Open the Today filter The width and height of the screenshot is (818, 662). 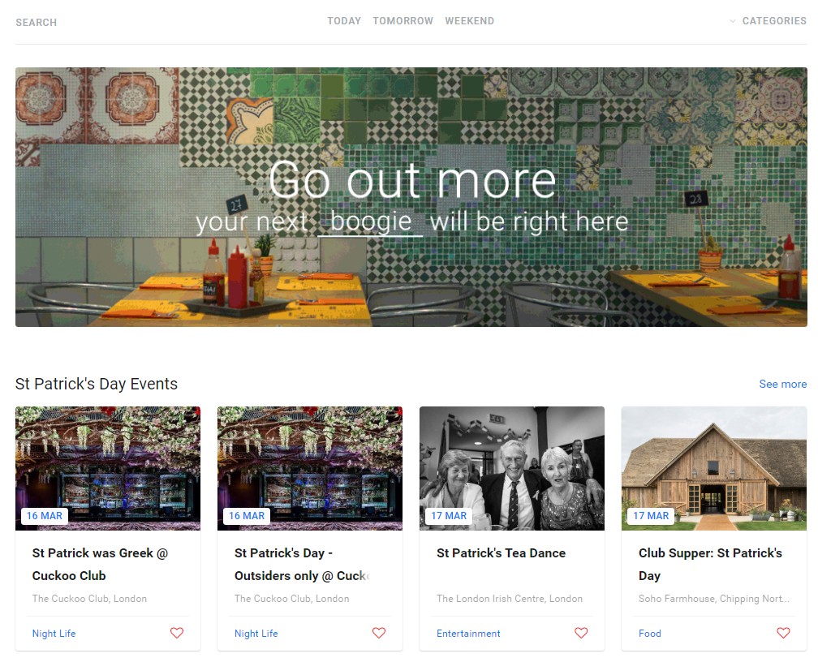click(344, 21)
